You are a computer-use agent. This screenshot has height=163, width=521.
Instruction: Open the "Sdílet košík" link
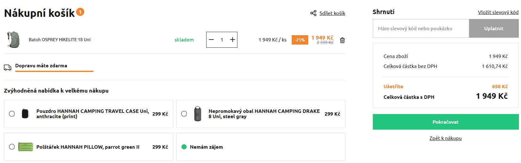332,13
